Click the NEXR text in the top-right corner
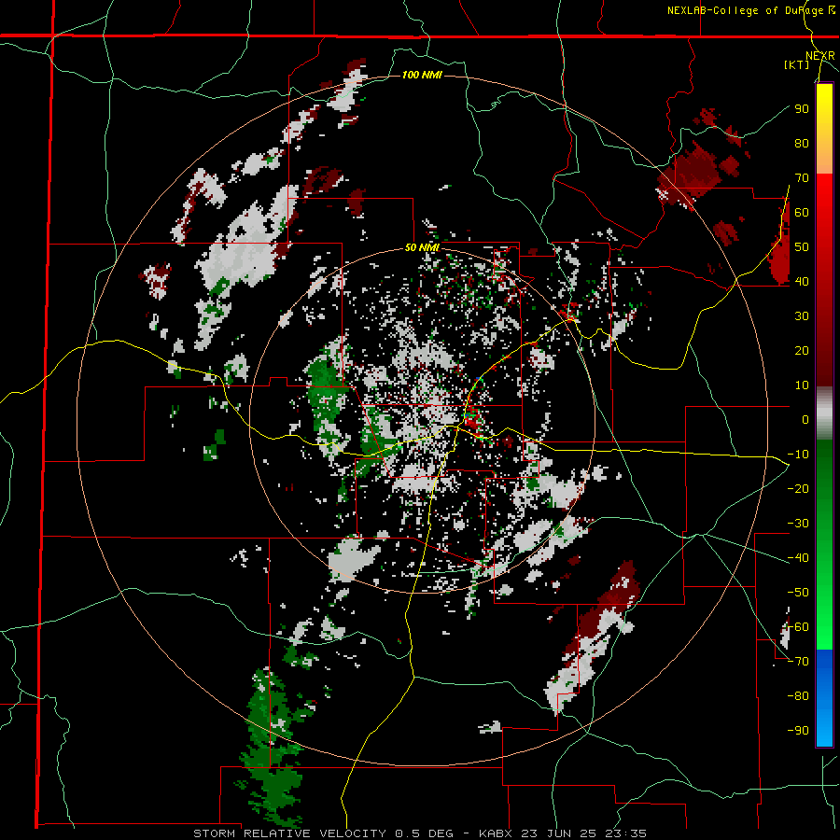The image size is (840, 840). [820, 56]
